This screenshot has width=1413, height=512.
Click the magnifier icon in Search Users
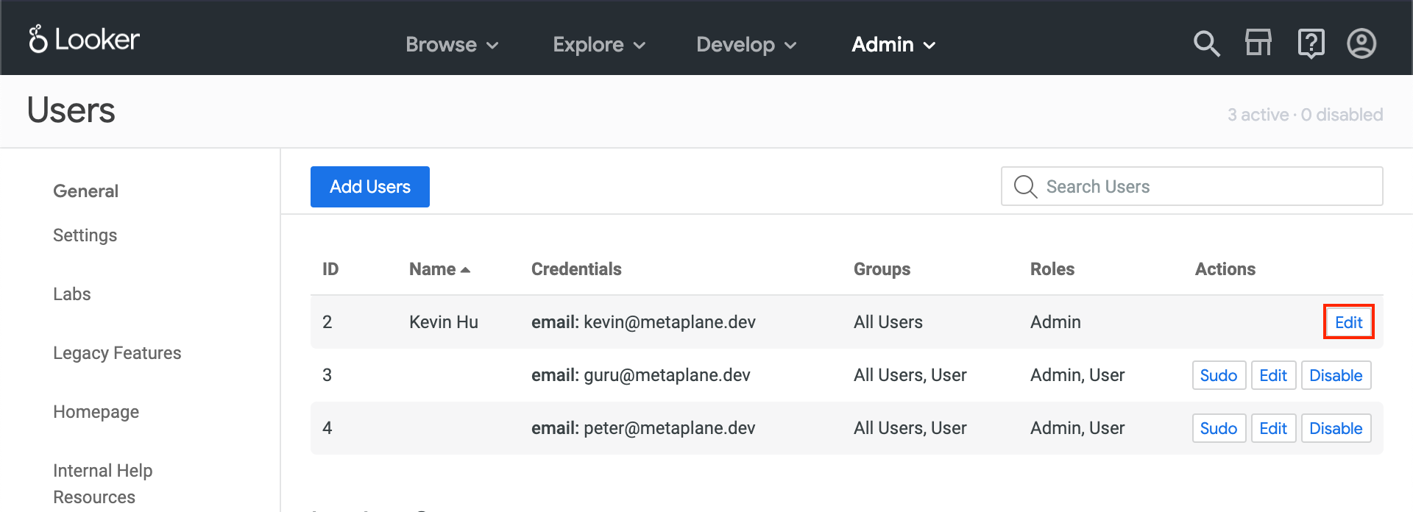(1025, 187)
